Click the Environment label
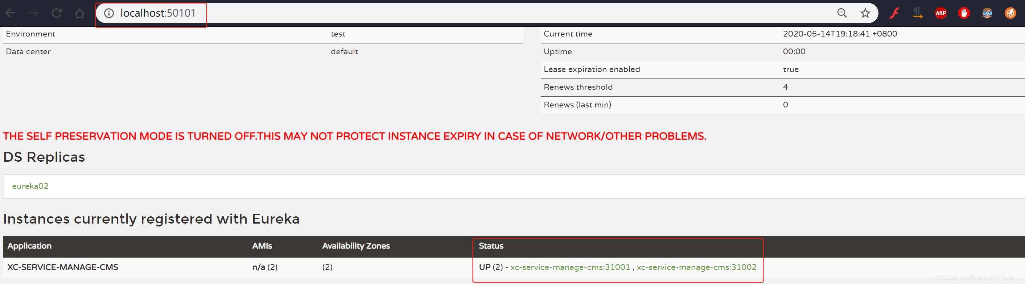 [30, 34]
